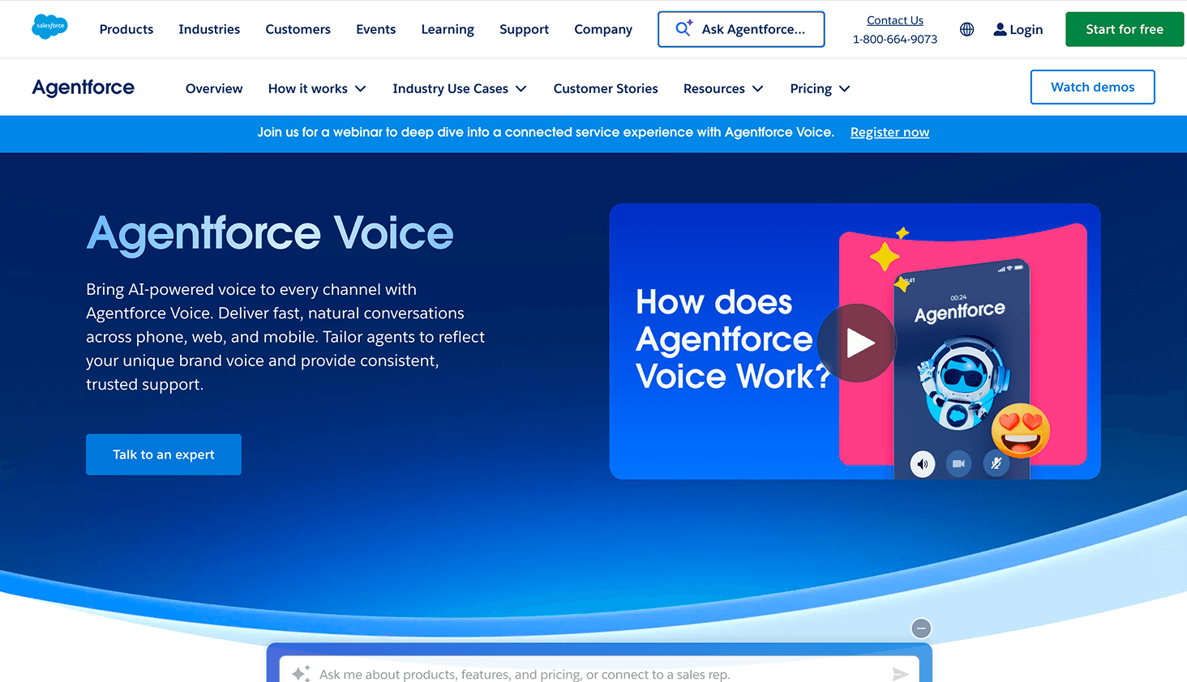The height and width of the screenshot is (682, 1187).
Task: Click the muted microphone icon on the phone
Action: 996,463
